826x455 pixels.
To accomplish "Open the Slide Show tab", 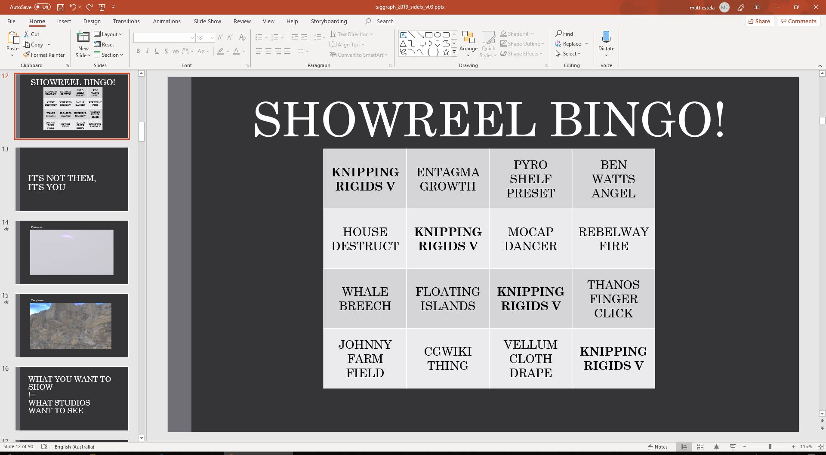I will pos(207,21).
